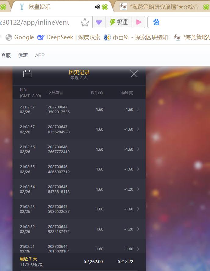Open the 币百科 bookmark
The height and width of the screenshot is (271, 210).
pos(137,37)
